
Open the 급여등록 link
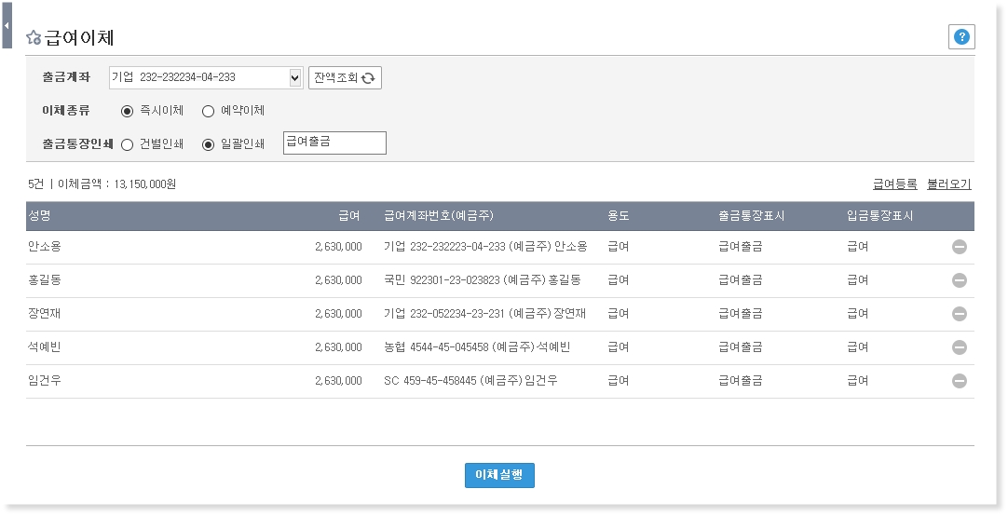894,184
